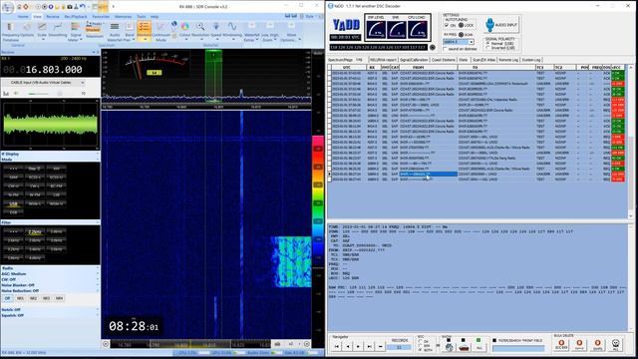Click the skull delete ALL button
This screenshot has height=359, width=638.
[x=616, y=344]
